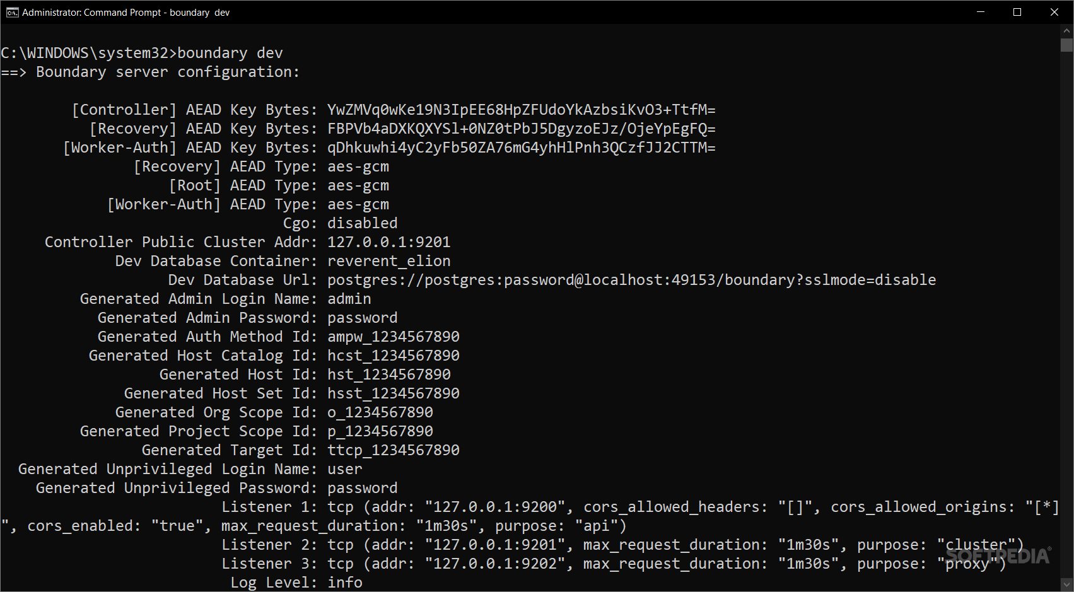1074x592 pixels.
Task: Click the 'reverent_elion' container name
Action: [388, 261]
